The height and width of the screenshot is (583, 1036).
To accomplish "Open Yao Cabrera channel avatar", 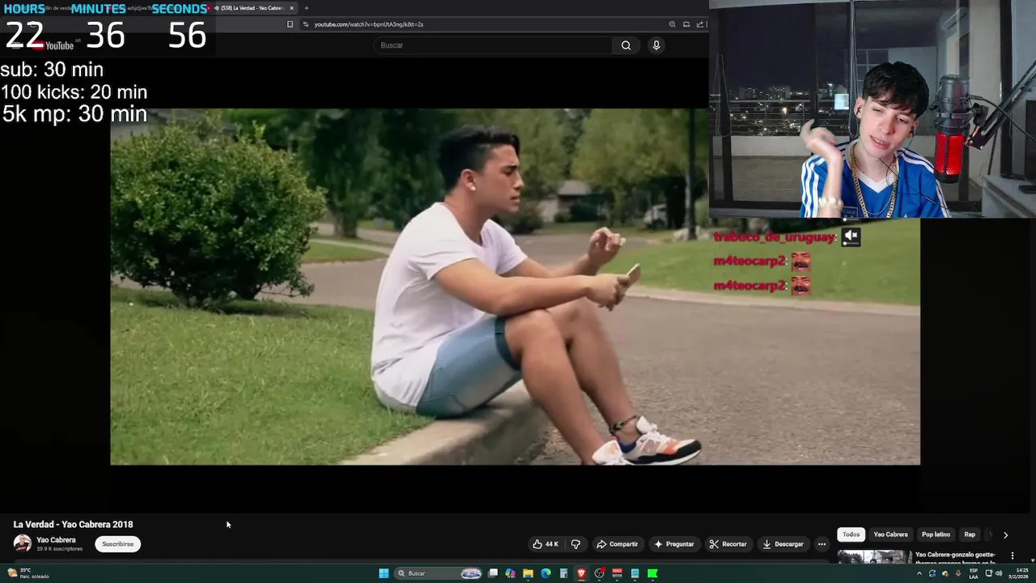I will 23,543.
